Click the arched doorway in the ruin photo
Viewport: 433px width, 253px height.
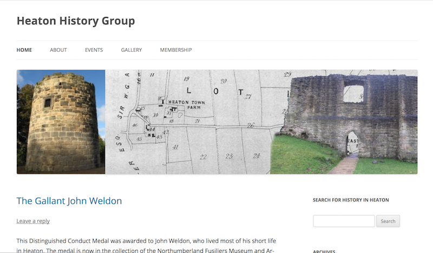click(x=352, y=143)
